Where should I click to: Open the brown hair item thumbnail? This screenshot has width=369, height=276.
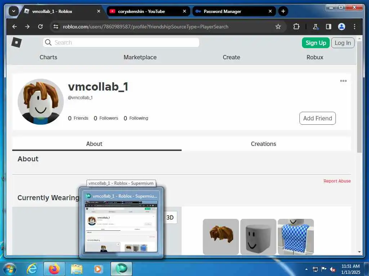click(221, 237)
